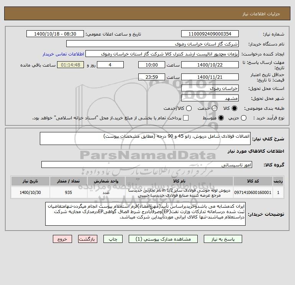This screenshot has height=285, width=295.
Task: Click the need date cell 1400/10/30
Action: click(x=30, y=192)
